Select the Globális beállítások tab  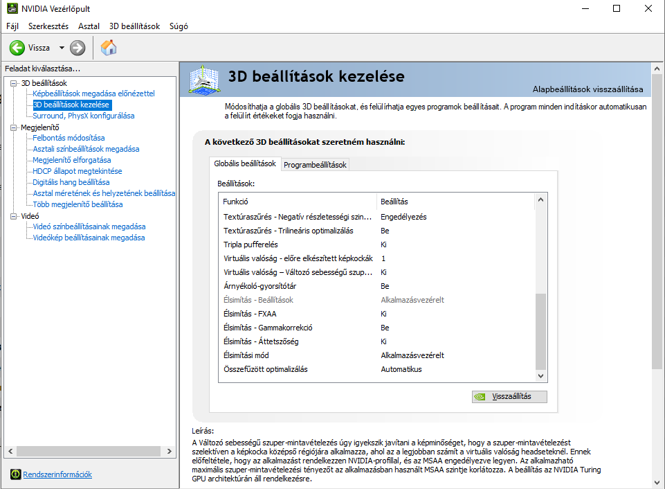(x=245, y=163)
